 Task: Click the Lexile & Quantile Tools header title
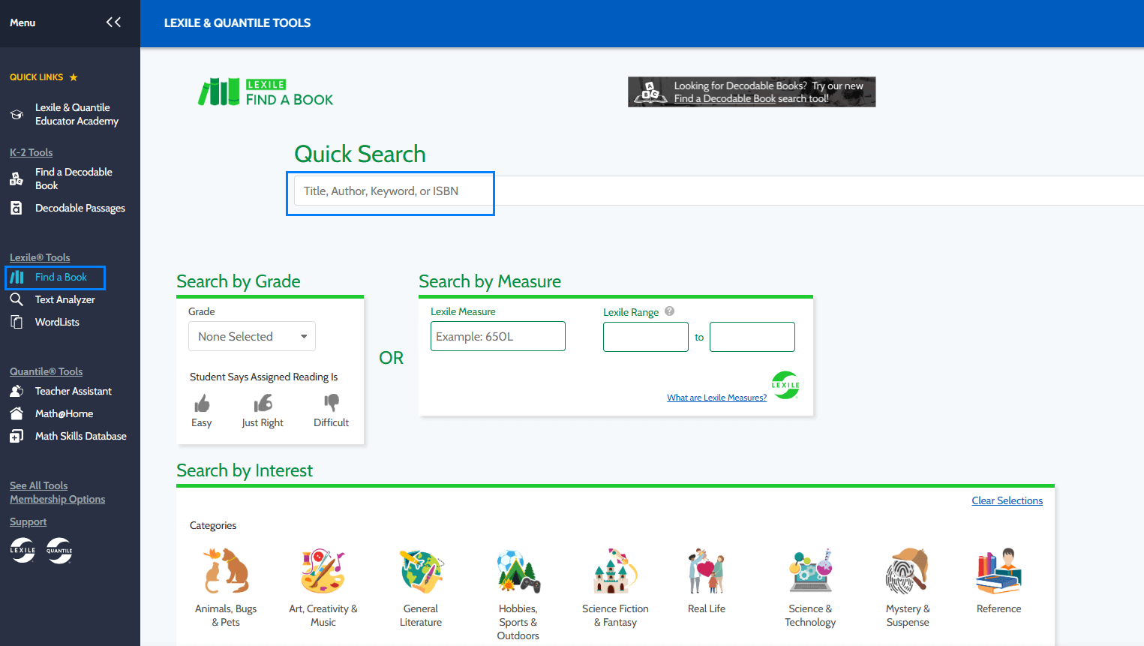[x=237, y=23]
